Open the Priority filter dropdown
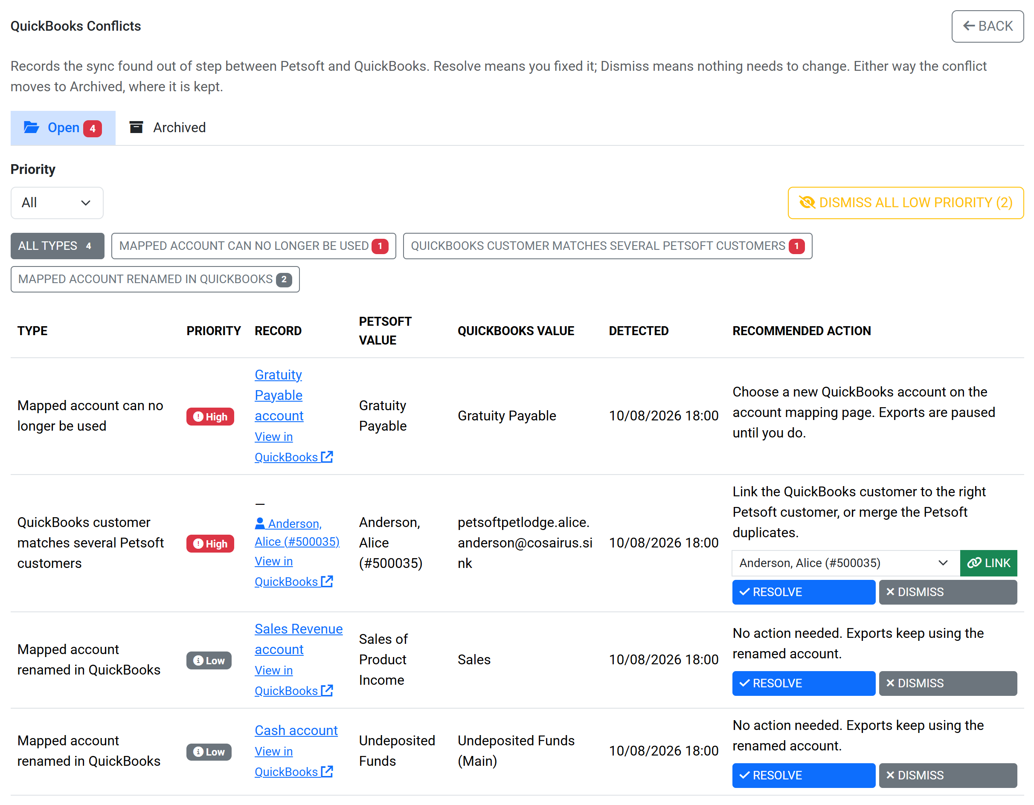Viewport: 1034px width, 805px height. pyautogui.click(x=57, y=203)
